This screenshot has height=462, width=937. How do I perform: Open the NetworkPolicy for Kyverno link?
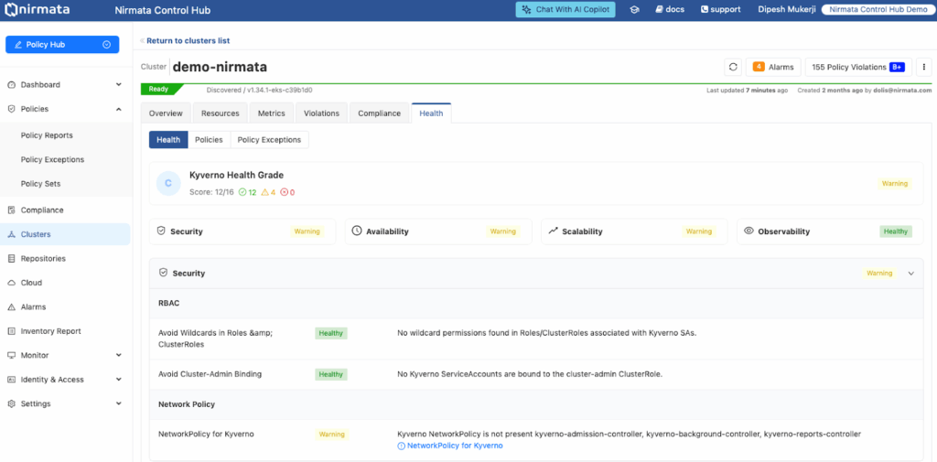pyautogui.click(x=454, y=446)
